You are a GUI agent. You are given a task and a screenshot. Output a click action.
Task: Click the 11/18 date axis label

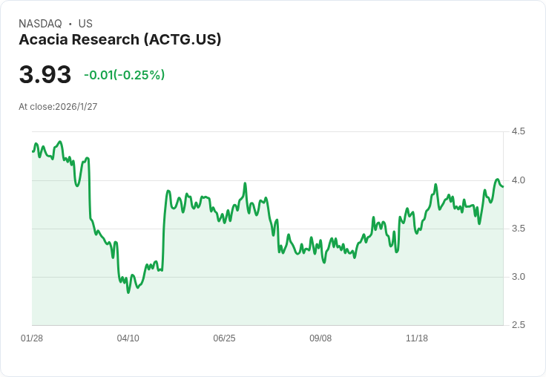coord(417,338)
